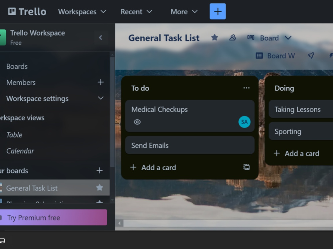The image size is (333, 249).
Task: Click Add a card in To do list
Action: coord(153,167)
